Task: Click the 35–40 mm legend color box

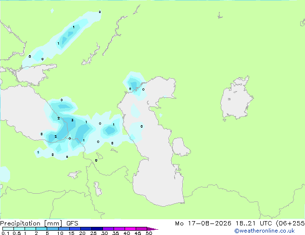Action: pyautogui.click(x=119, y=229)
